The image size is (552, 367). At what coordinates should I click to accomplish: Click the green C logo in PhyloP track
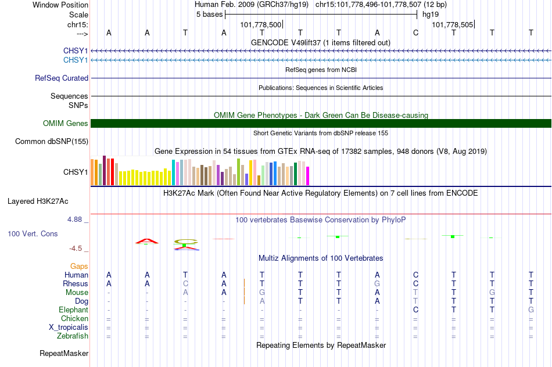tap(186, 242)
